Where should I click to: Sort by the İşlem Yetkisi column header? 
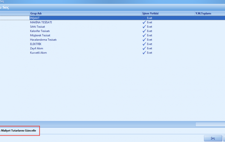point(150,14)
